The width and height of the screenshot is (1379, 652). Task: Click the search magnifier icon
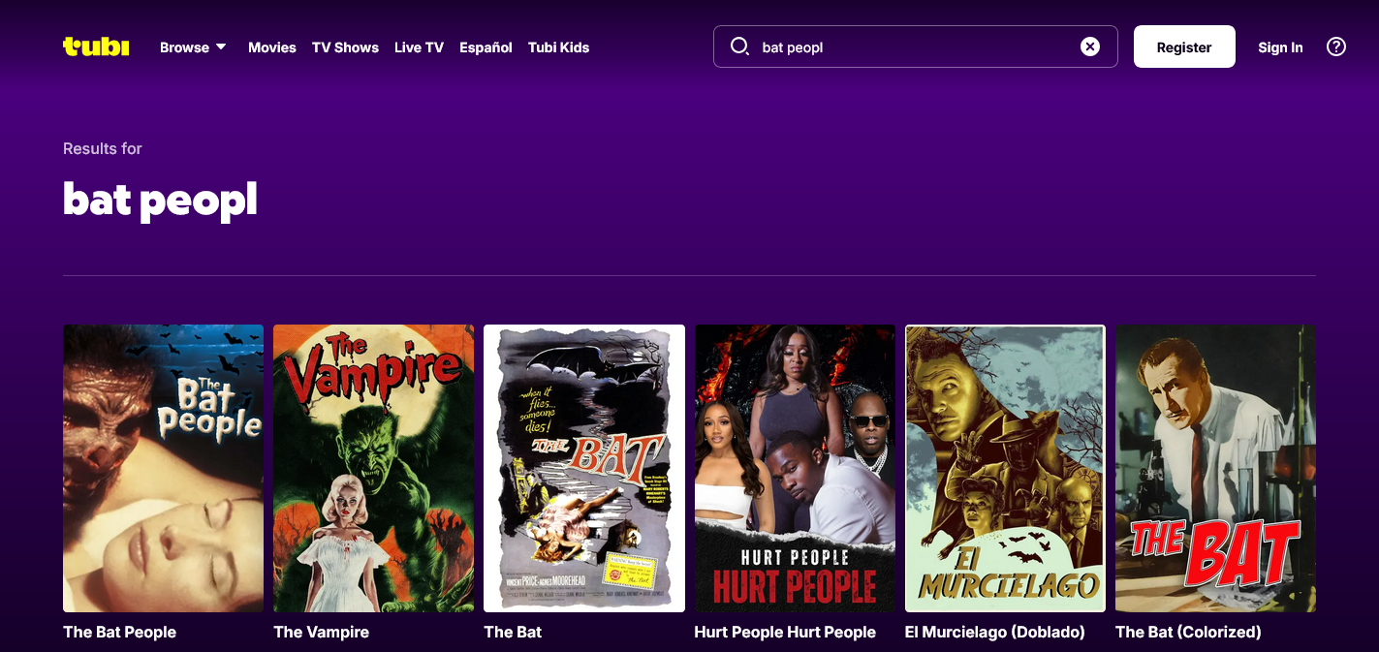(739, 47)
